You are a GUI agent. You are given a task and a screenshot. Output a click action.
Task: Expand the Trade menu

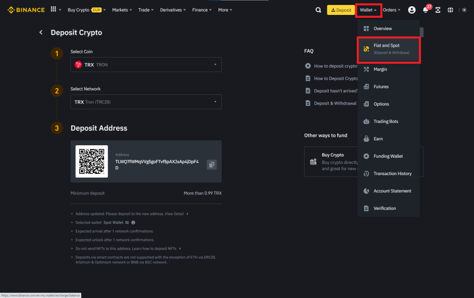146,10
